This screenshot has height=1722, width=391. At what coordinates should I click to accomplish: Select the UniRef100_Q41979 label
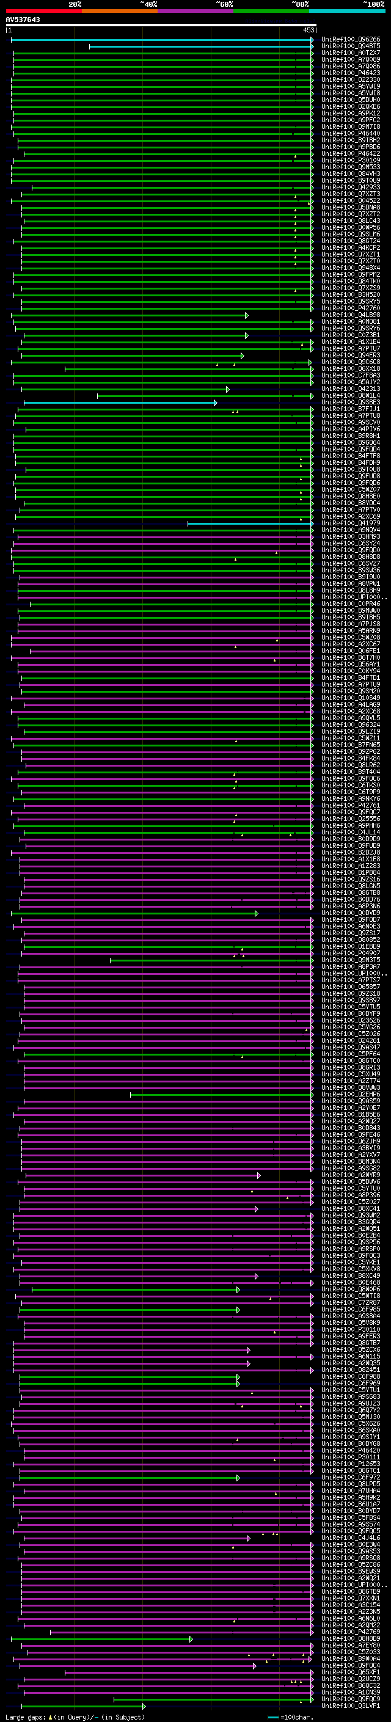click(351, 524)
